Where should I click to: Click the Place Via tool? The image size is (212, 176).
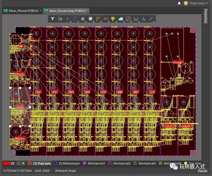[113, 19]
